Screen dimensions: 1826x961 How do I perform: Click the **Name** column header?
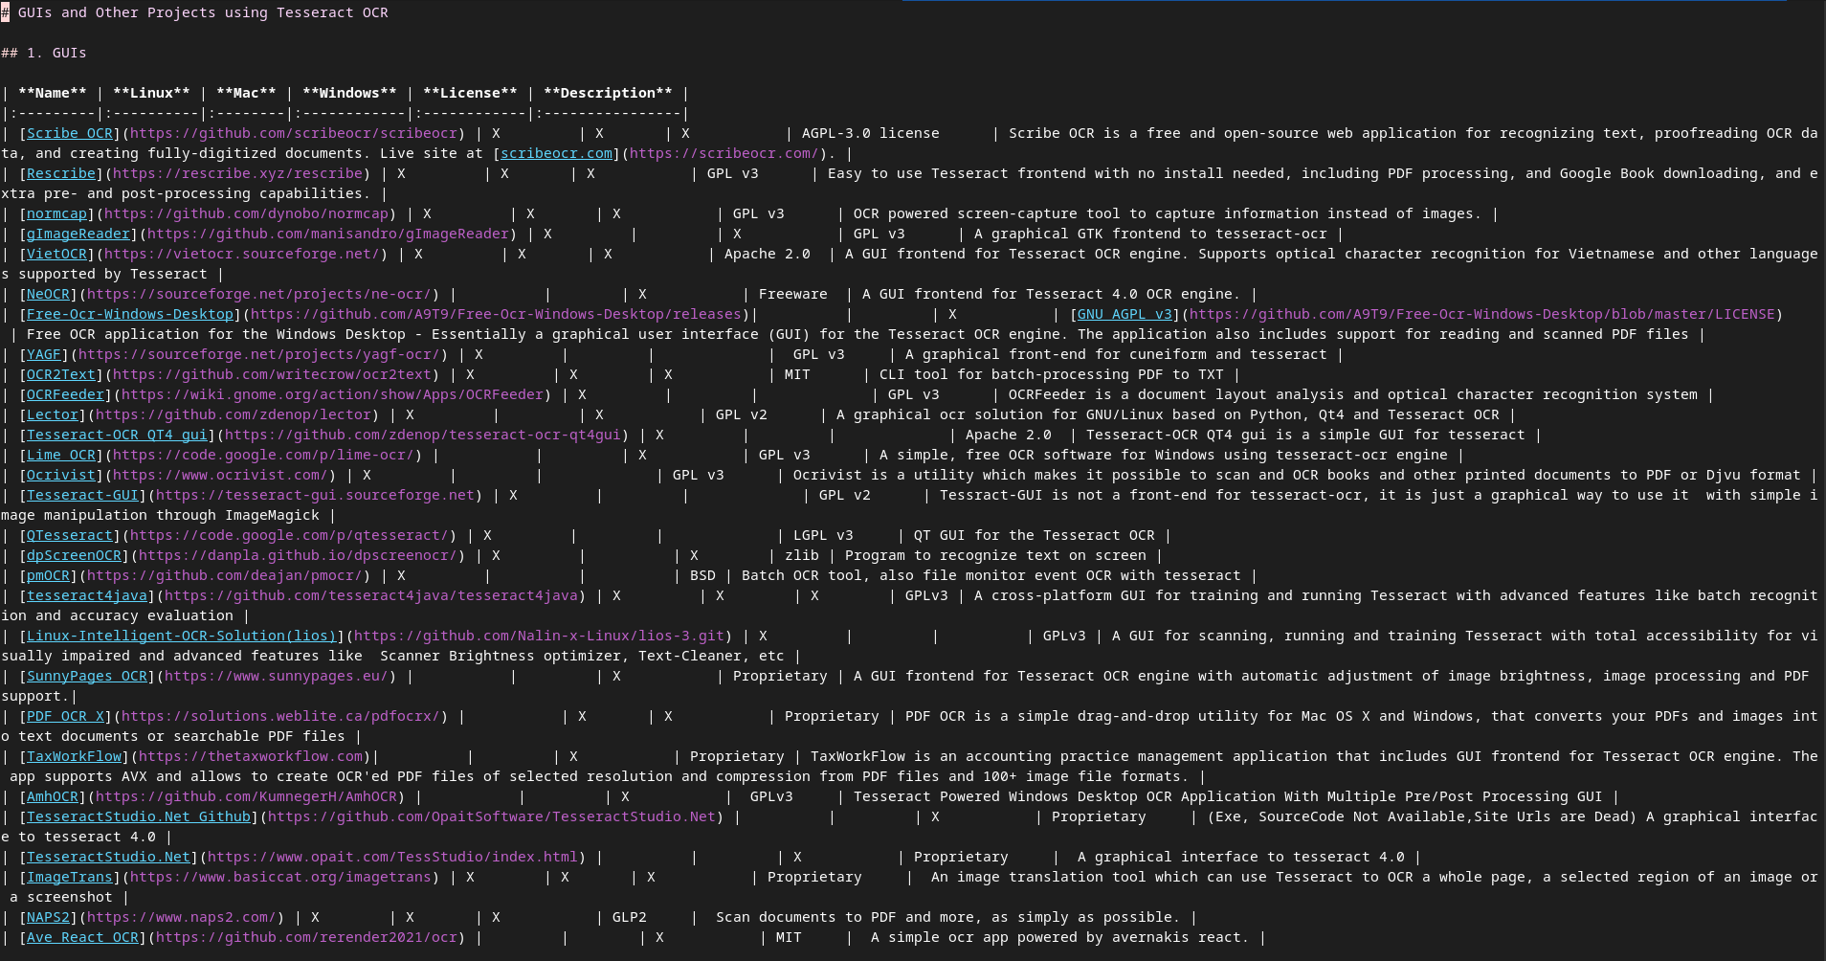tap(53, 93)
